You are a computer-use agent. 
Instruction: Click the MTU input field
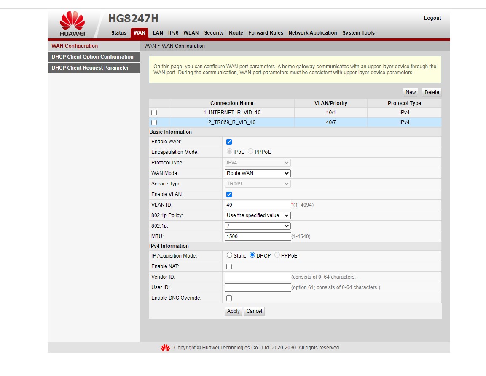(258, 236)
